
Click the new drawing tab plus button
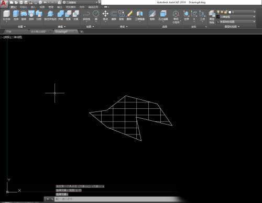click(x=81, y=32)
